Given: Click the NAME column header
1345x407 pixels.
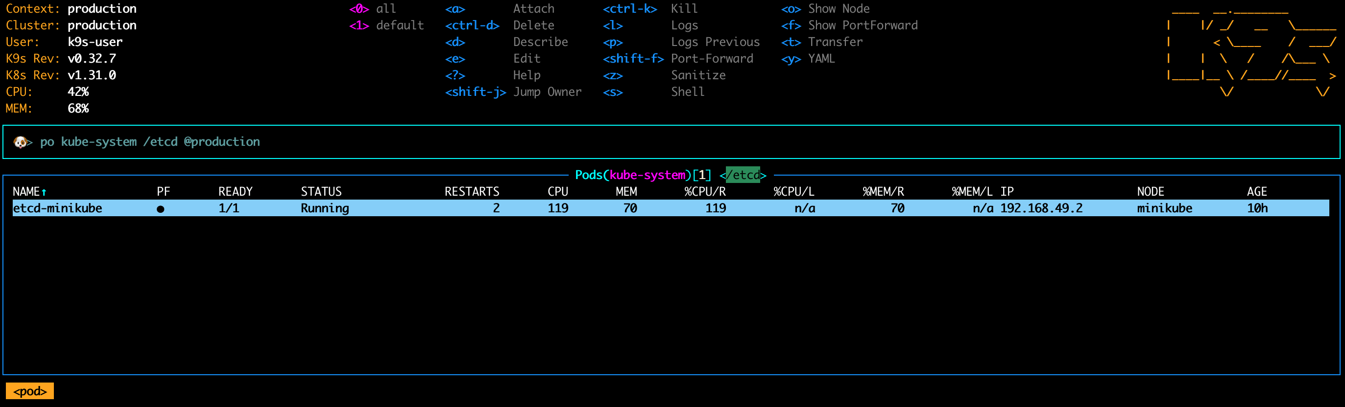Looking at the screenshot, I should pos(26,192).
